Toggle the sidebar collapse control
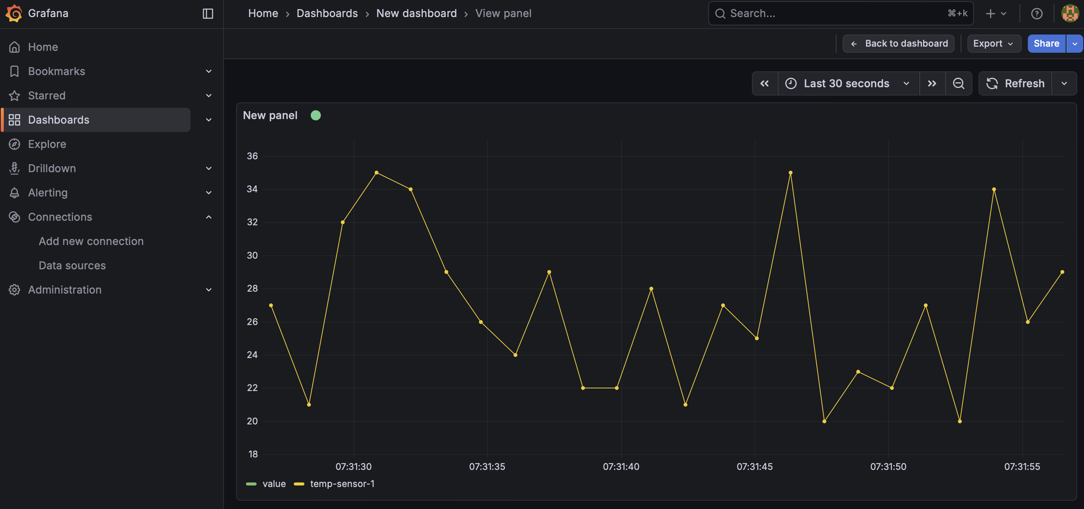1084x509 pixels. [208, 13]
